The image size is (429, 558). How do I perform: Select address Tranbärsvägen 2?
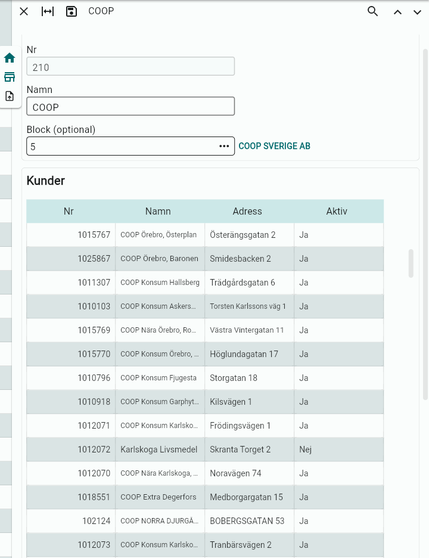(241, 545)
